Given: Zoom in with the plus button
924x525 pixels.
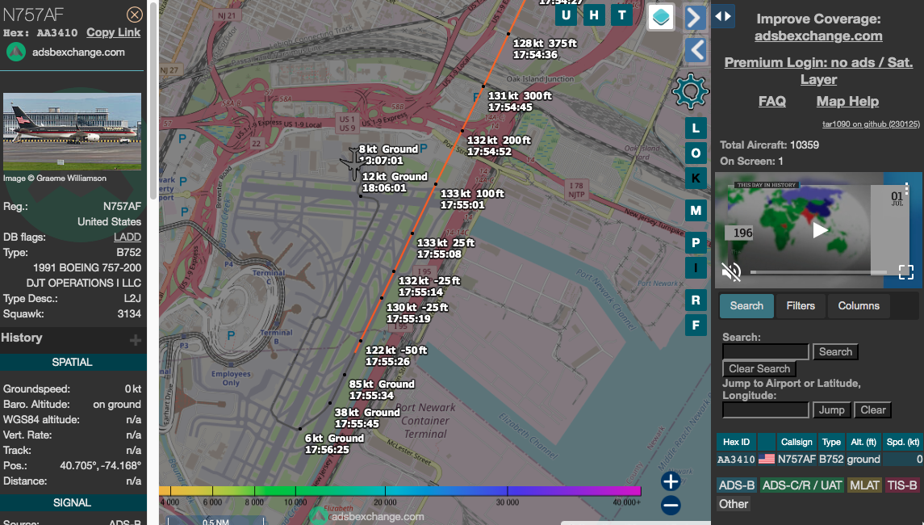Looking at the screenshot, I should click(x=671, y=481).
